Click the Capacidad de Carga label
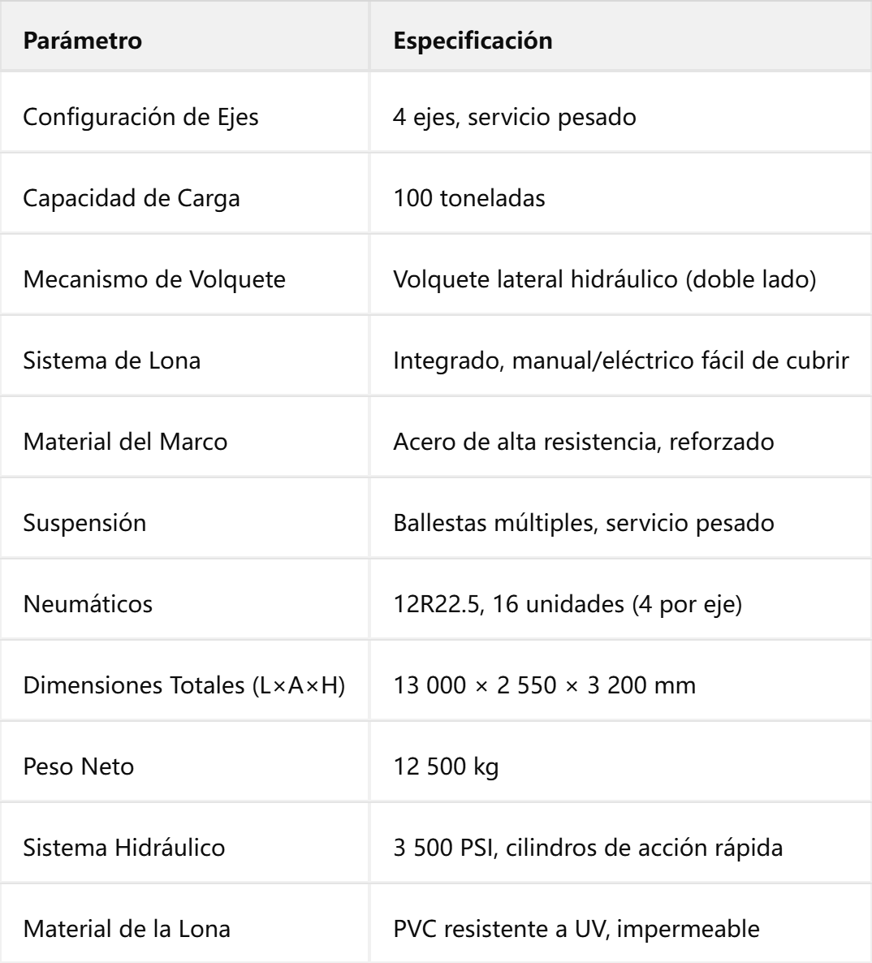 (x=132, y=199)
